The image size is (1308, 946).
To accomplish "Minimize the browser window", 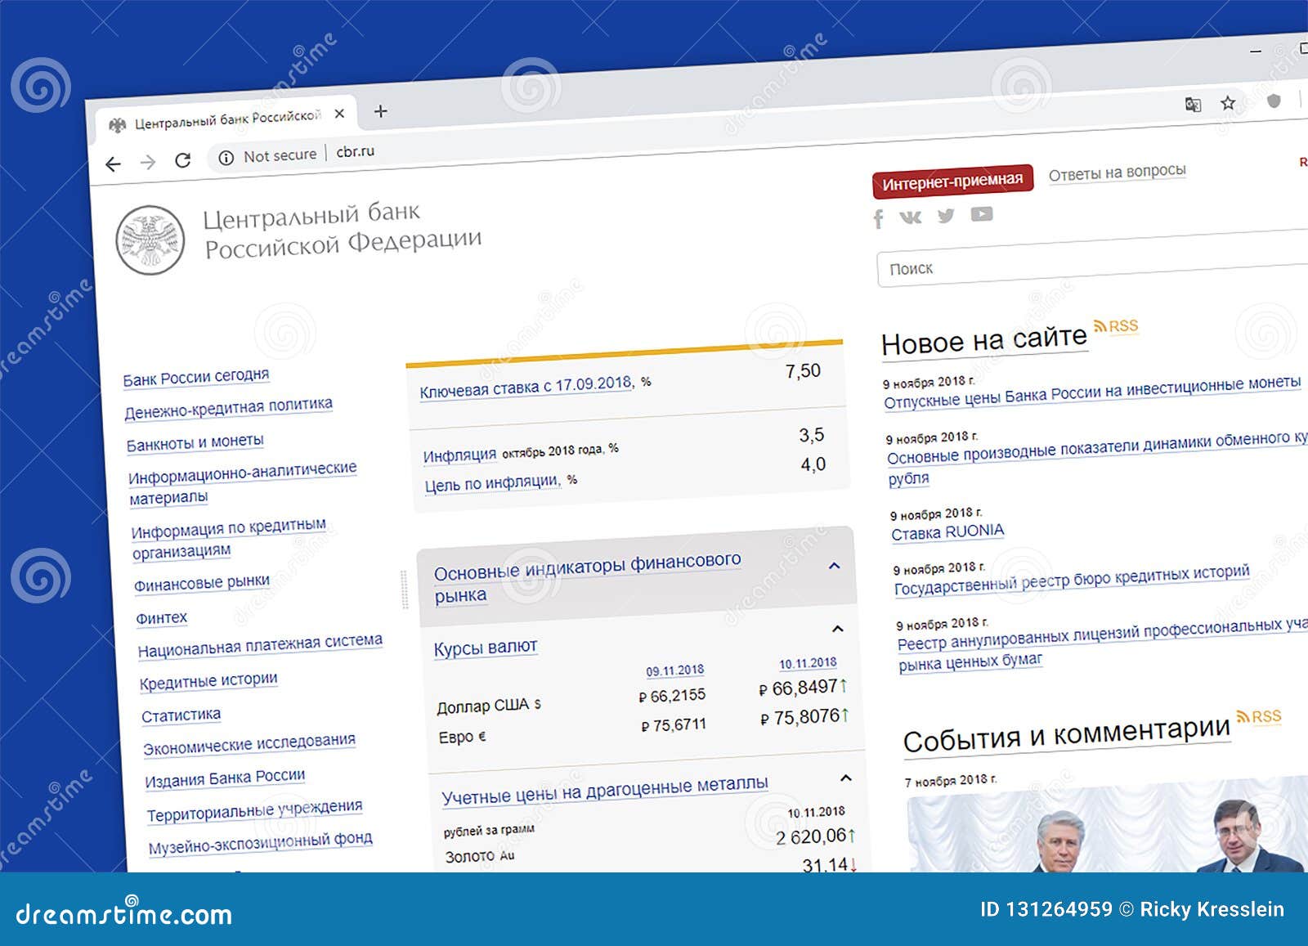I will pos(1256,51).
